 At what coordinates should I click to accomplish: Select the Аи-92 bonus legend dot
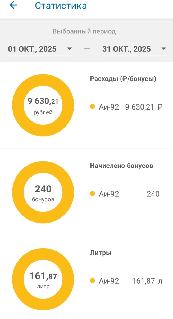coord(92,194)
